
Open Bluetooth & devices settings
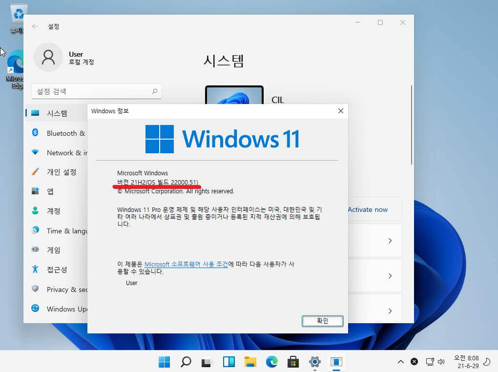(58, 133)
